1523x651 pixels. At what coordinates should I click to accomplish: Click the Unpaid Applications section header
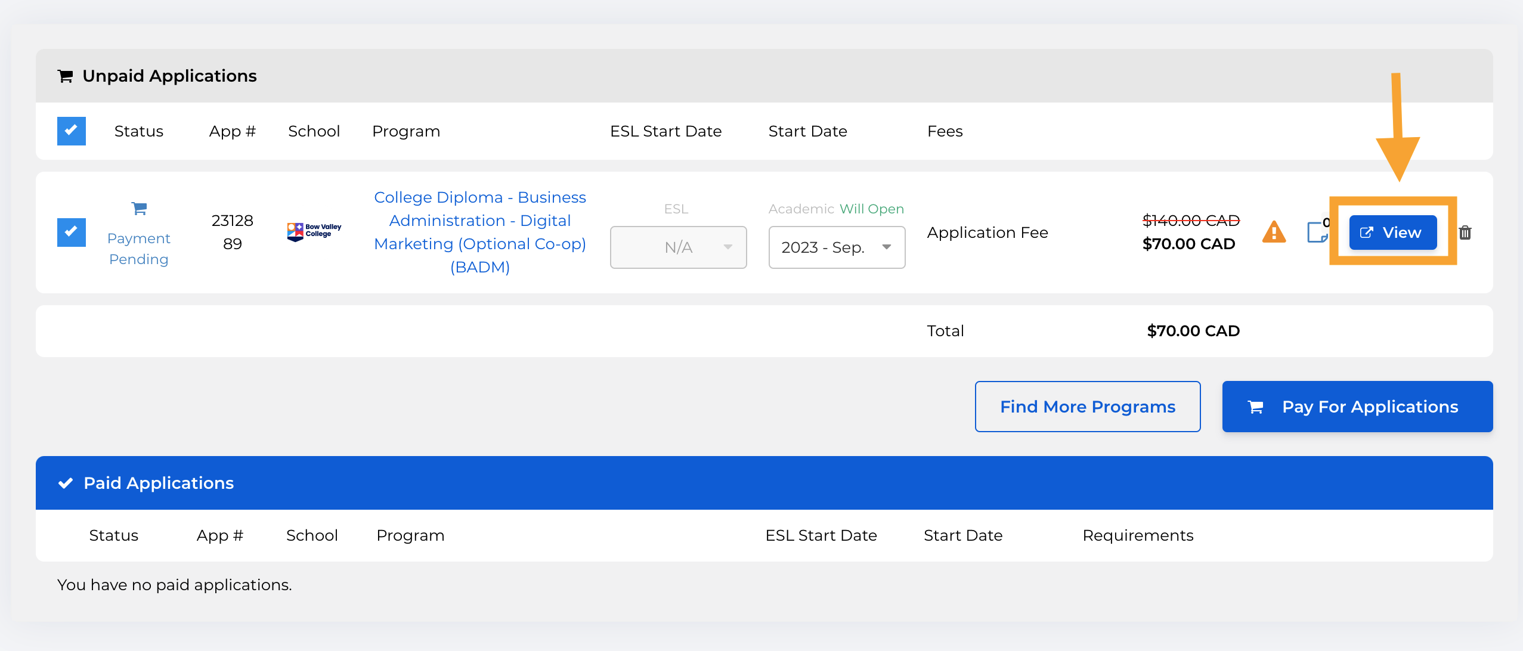coord(169,76)
